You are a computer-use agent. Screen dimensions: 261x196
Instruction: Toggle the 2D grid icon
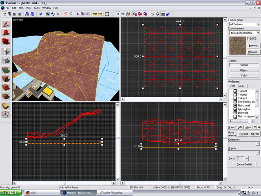(5, 14)
